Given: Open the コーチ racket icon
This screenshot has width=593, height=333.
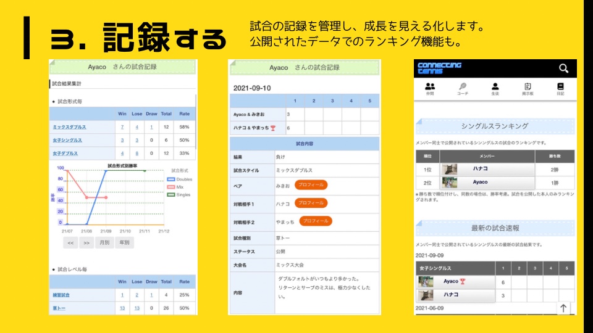Looking at the screenshot, I should coord(463,89).
